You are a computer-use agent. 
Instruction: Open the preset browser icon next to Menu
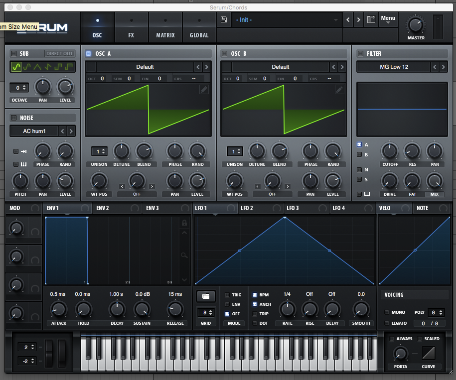tap(371, 20)
